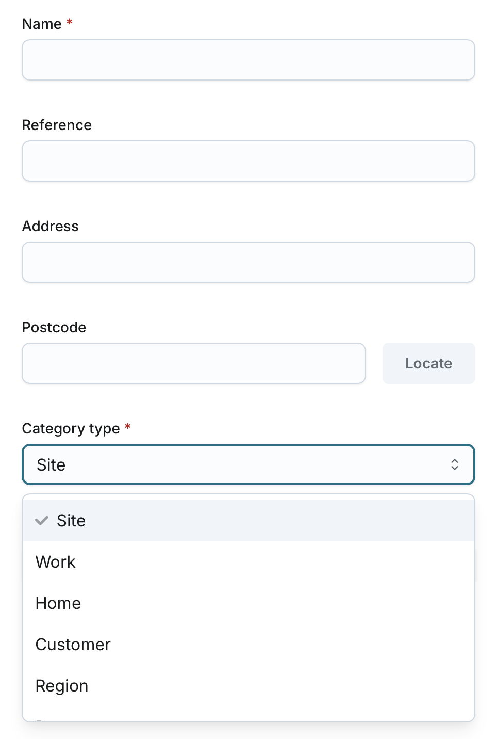The width and height of the screenshot is (498, 739).
Task: Click the Address input field
Action: click(x=248, y=262)
